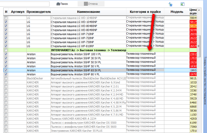
Task: Select 'Водонагреватель Ariston SGHP 80 V PL' cell
Action: (88, 74)
